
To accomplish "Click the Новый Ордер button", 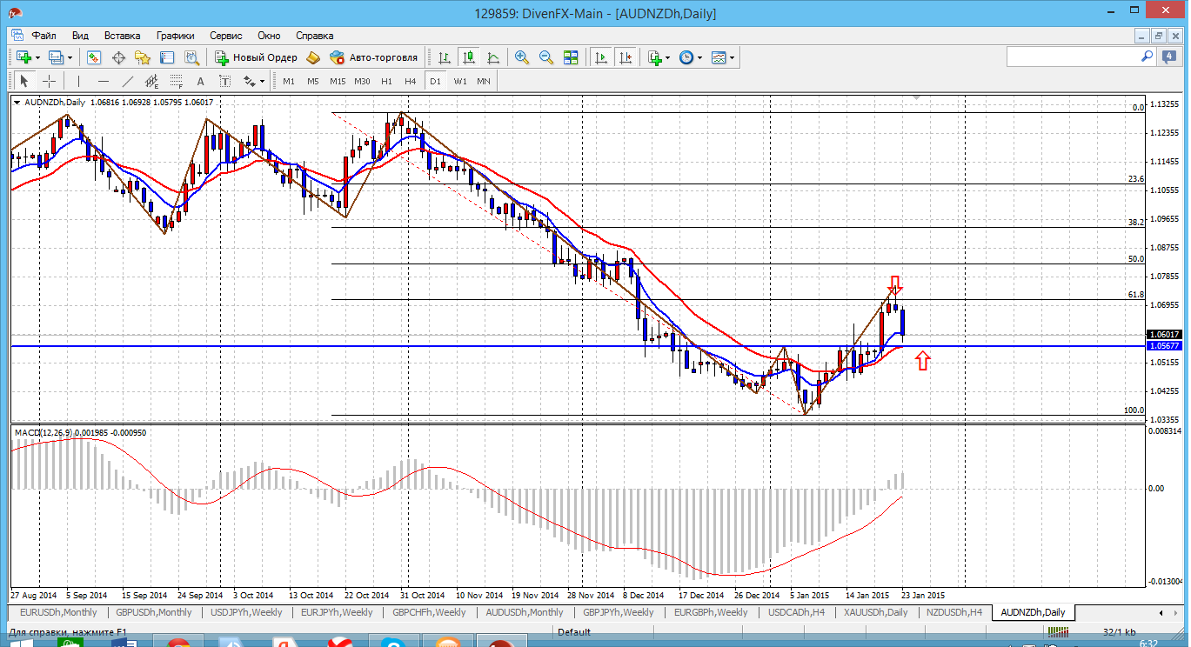I will click(x=257, y=57).
